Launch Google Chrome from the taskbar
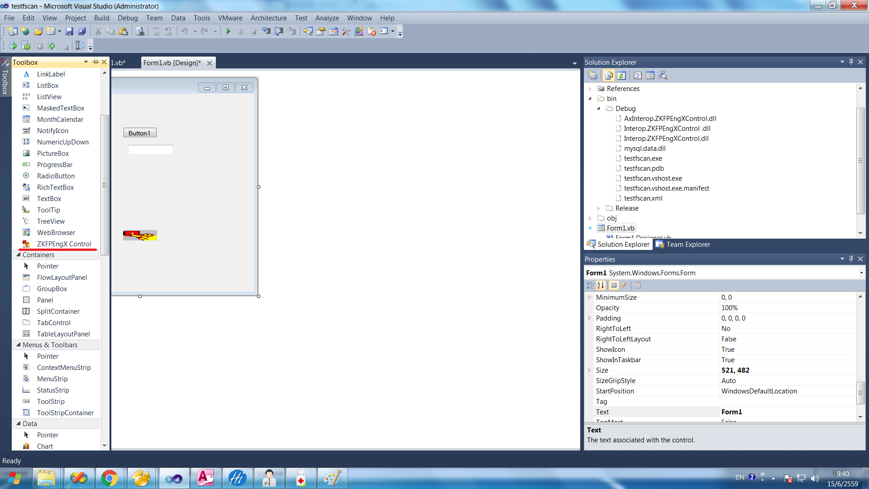Screen dimensions: 869x489 point(110,478)
